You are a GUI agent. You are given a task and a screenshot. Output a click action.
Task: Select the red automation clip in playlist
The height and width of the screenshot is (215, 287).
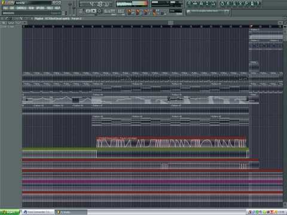pos(172,142)
